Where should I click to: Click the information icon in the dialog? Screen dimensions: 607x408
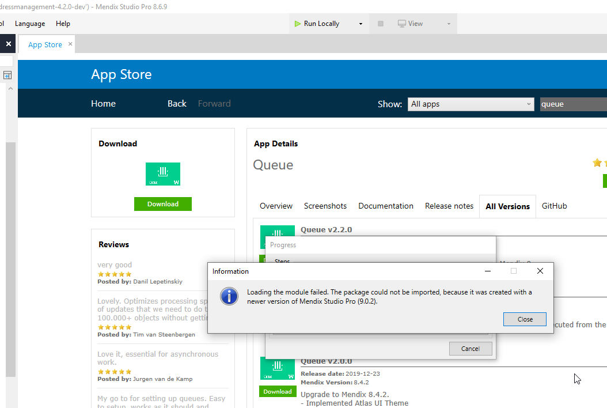(229, 296)
